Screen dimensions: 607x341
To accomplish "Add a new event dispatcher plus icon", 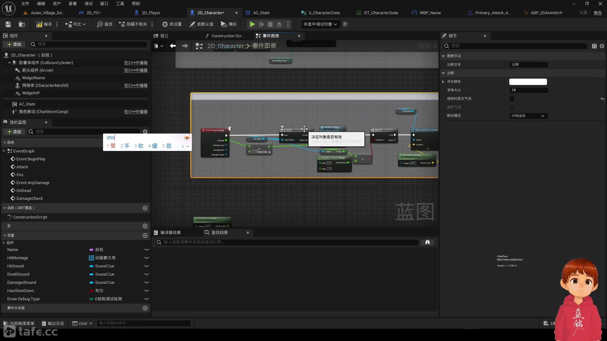I will tap(145, 308).
